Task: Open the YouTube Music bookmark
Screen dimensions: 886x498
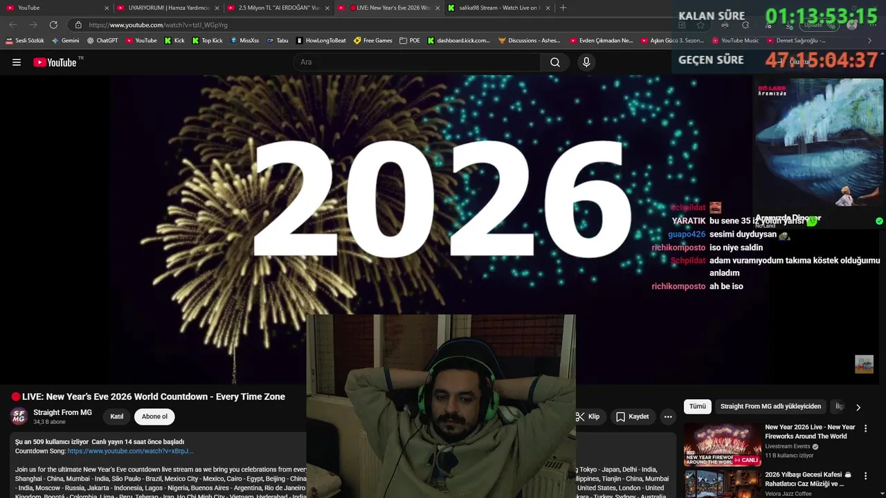Action: click(x=735, y=41)
